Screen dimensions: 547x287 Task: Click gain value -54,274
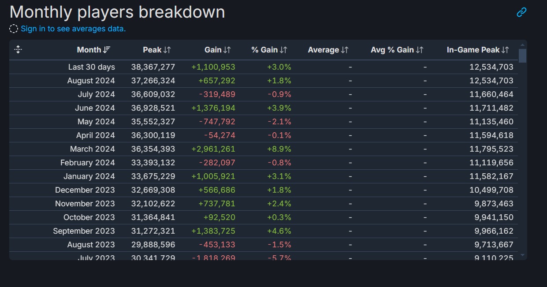click(220, 135)
